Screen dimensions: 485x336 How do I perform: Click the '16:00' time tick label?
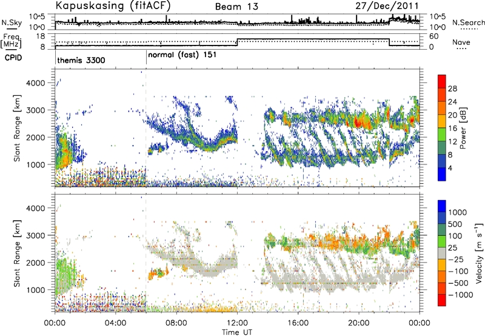point(298,323)
